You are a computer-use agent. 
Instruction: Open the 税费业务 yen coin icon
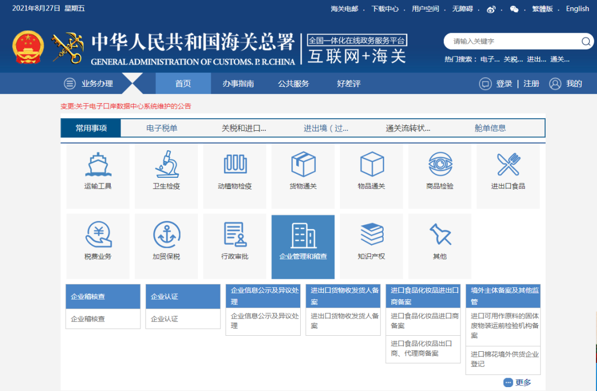click(98, 234)
